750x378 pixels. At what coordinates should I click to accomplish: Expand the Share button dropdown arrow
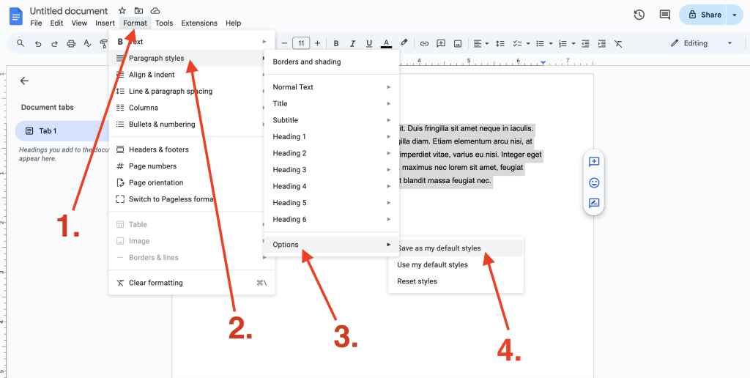tap(735, 15)
